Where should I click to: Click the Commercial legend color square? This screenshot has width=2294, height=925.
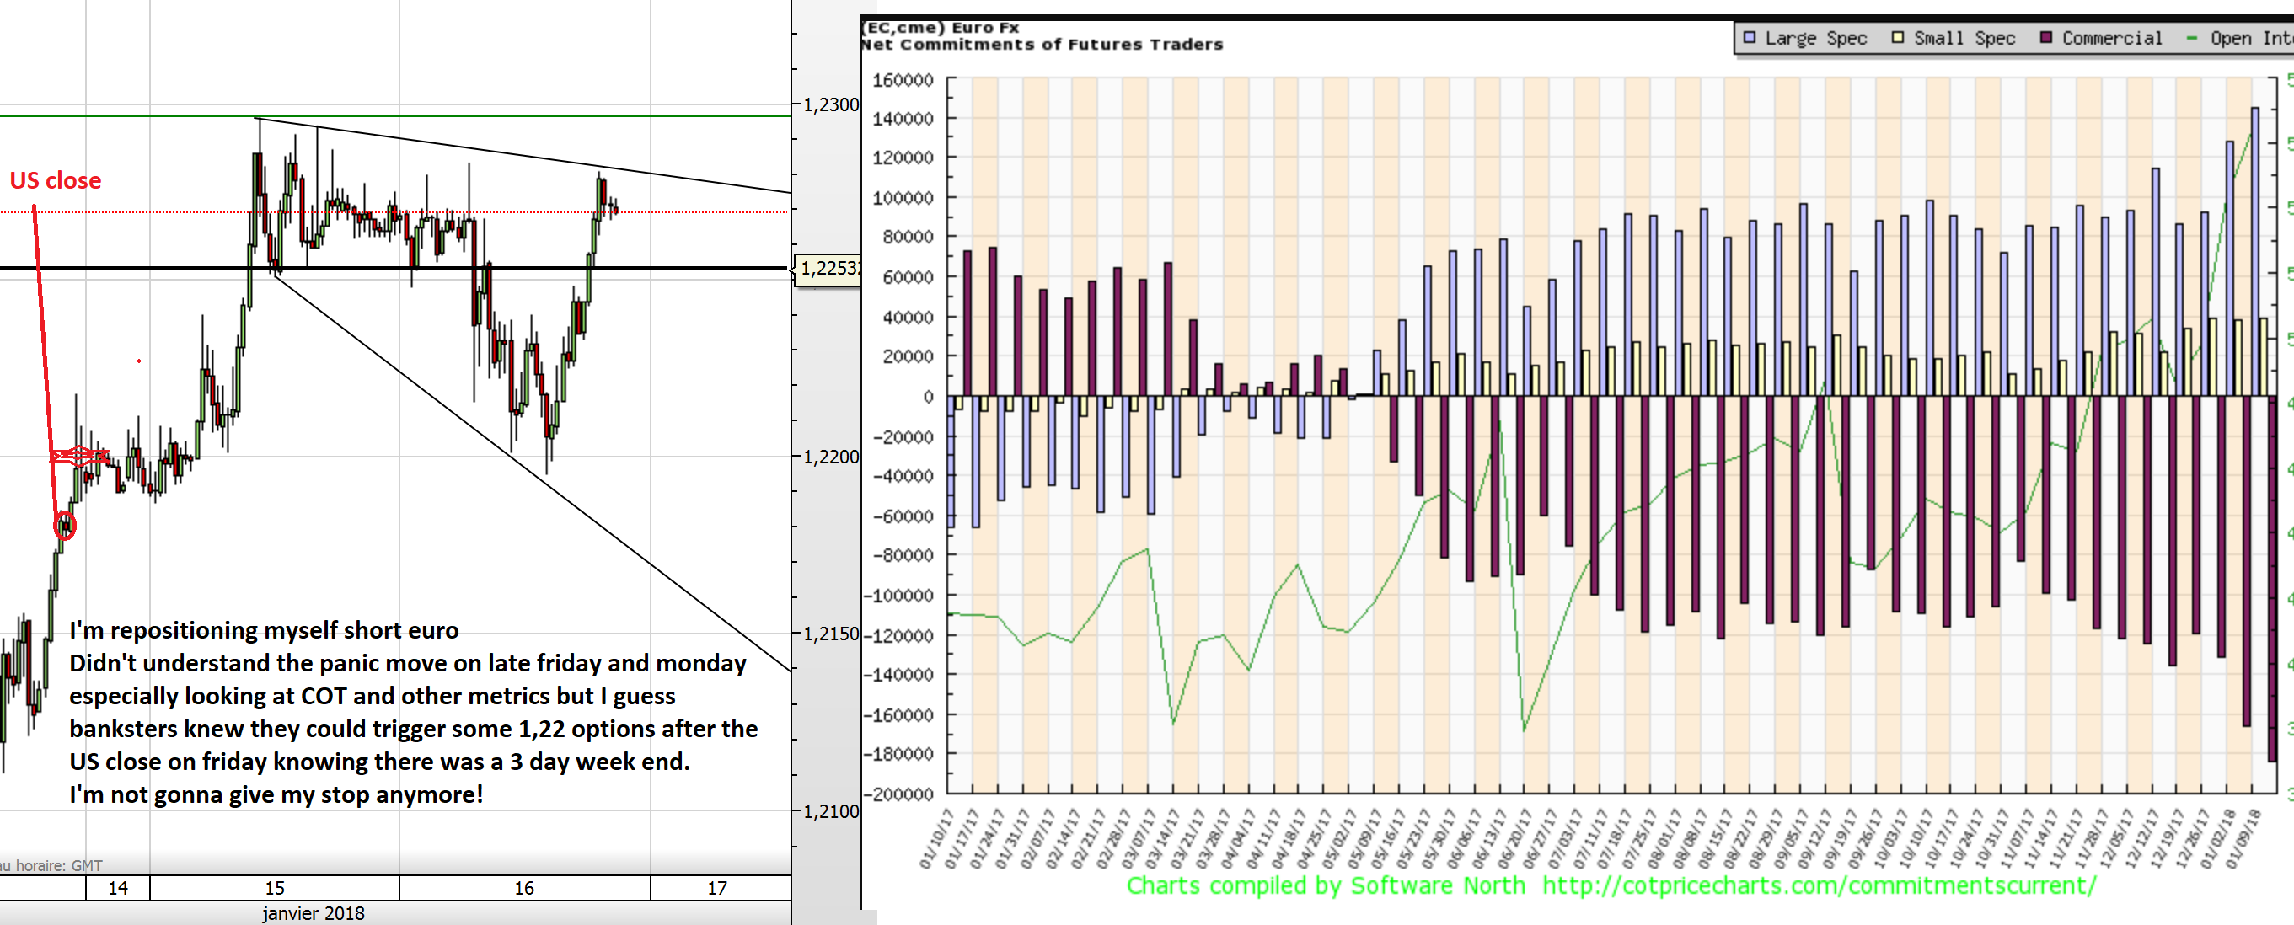[2046, 37]
